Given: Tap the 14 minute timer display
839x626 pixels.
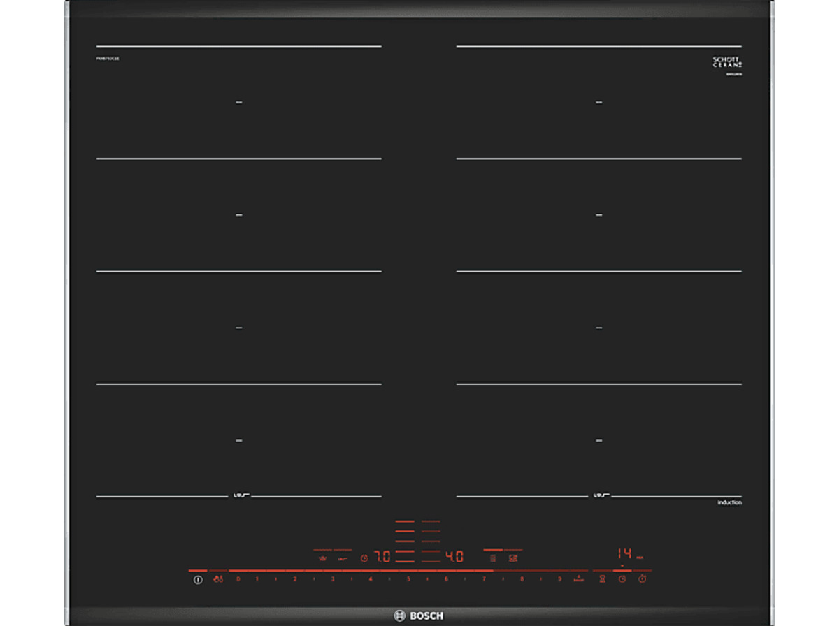Looking at the screenshot, I should click(x=624, y=553).
